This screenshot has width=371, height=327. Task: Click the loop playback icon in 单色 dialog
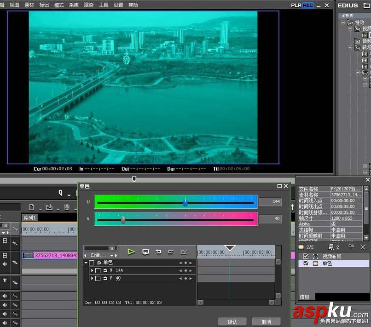point(145,252)
